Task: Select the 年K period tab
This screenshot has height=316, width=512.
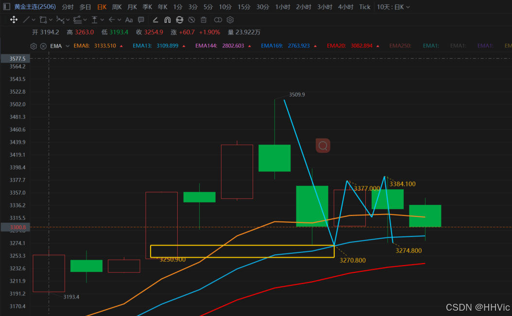Action: (163, 7)
